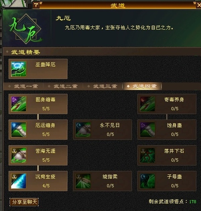Click the 蚀身蛊 skill icon
This screenshot has height=211, width=201.
point(147,130)
